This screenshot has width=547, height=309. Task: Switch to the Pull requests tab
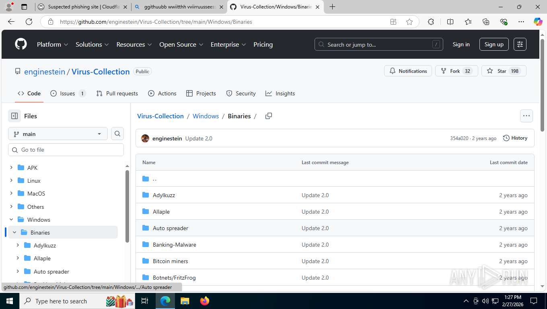(117, 93)
